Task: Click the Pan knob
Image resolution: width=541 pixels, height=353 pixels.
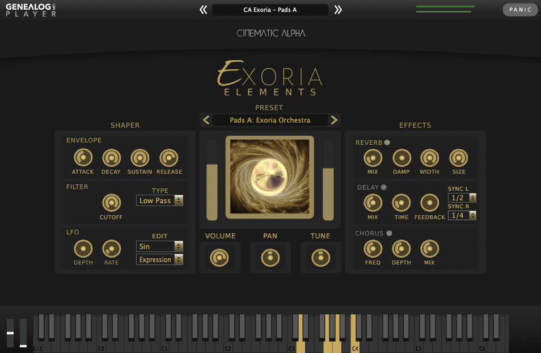Action: point(270,258)
